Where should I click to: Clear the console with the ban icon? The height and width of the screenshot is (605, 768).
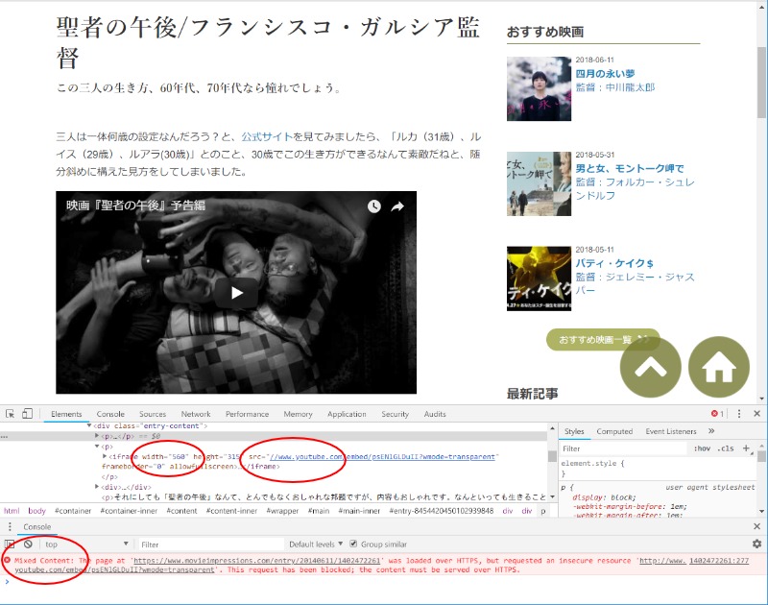click(x=28, y=544)
